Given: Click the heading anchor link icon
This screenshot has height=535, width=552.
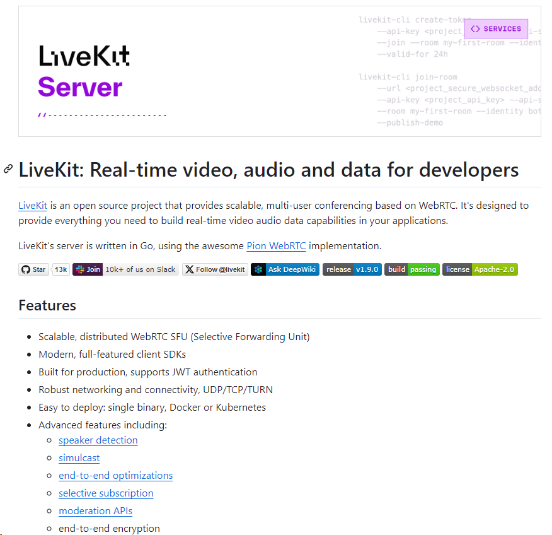Looking at the screenshot, I should coord(8,169).
